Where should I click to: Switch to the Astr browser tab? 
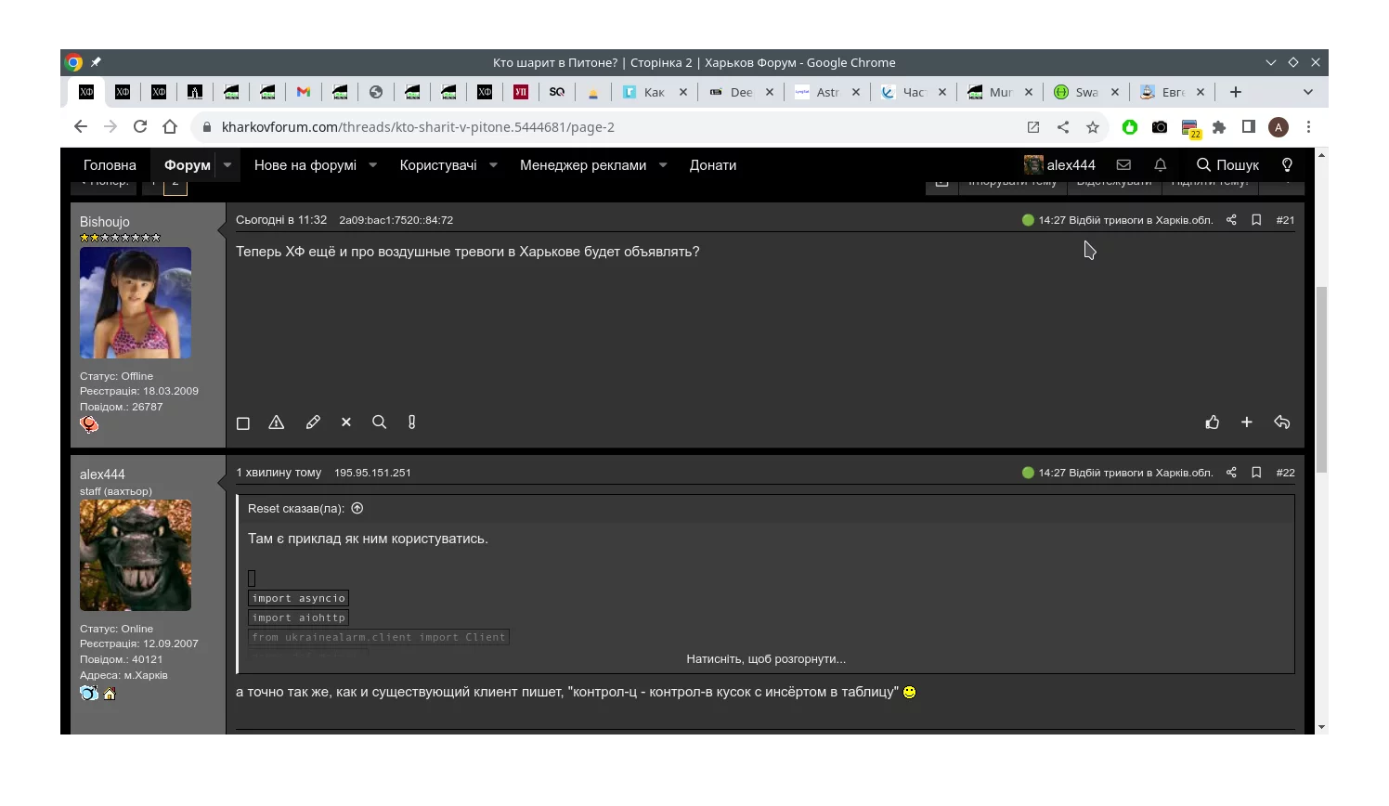click(x=828, y=92)
